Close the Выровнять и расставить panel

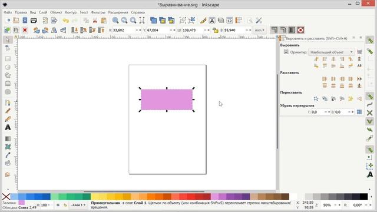(361, 38)
